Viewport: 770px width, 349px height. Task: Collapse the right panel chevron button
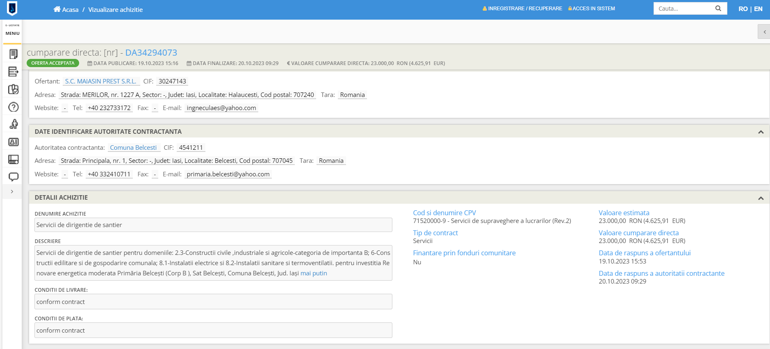[764, 32]
